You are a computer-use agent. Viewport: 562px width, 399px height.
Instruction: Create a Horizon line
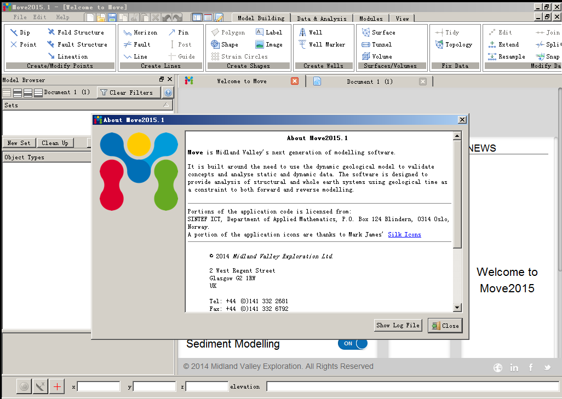140,33
